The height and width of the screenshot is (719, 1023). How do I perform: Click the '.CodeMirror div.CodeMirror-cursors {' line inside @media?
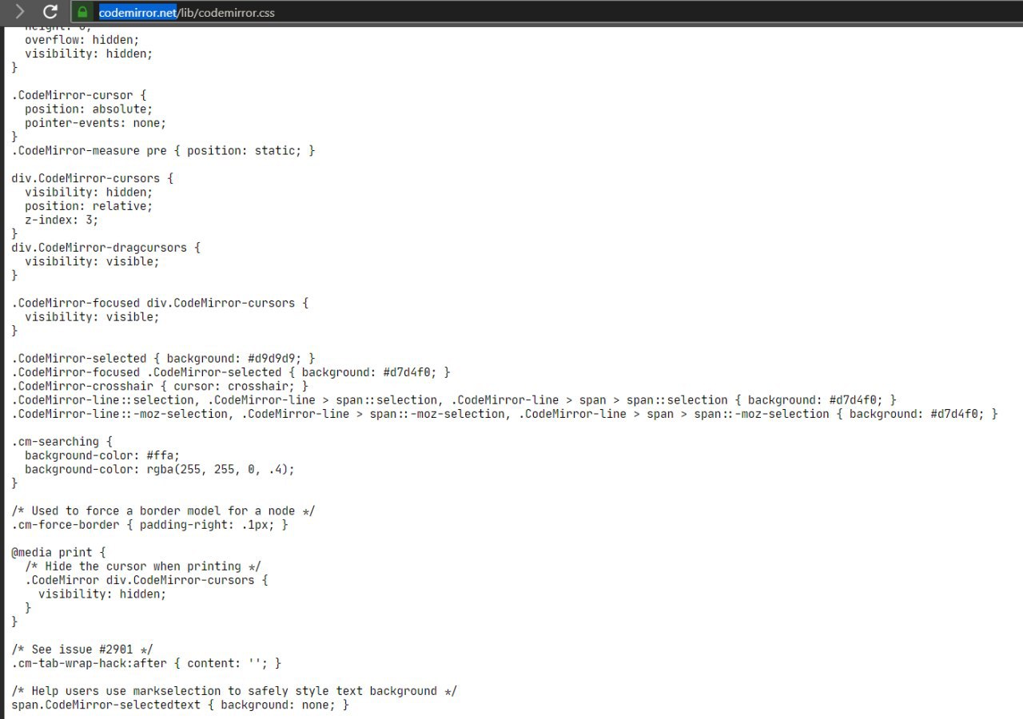146,580
